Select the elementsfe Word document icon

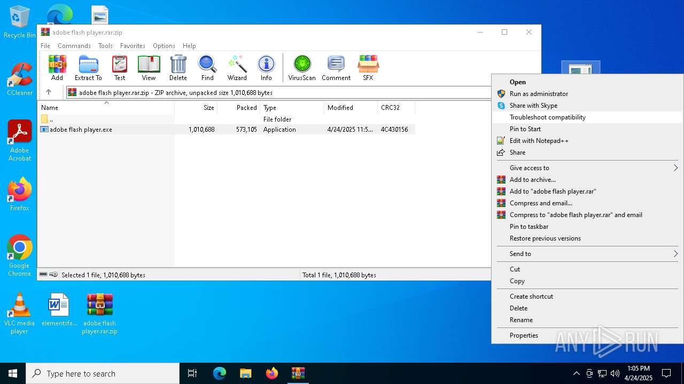click(x=59, y=309)
